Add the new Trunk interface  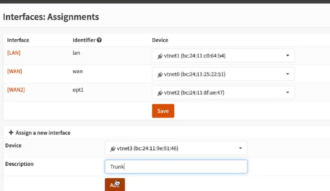click(115, 184)
